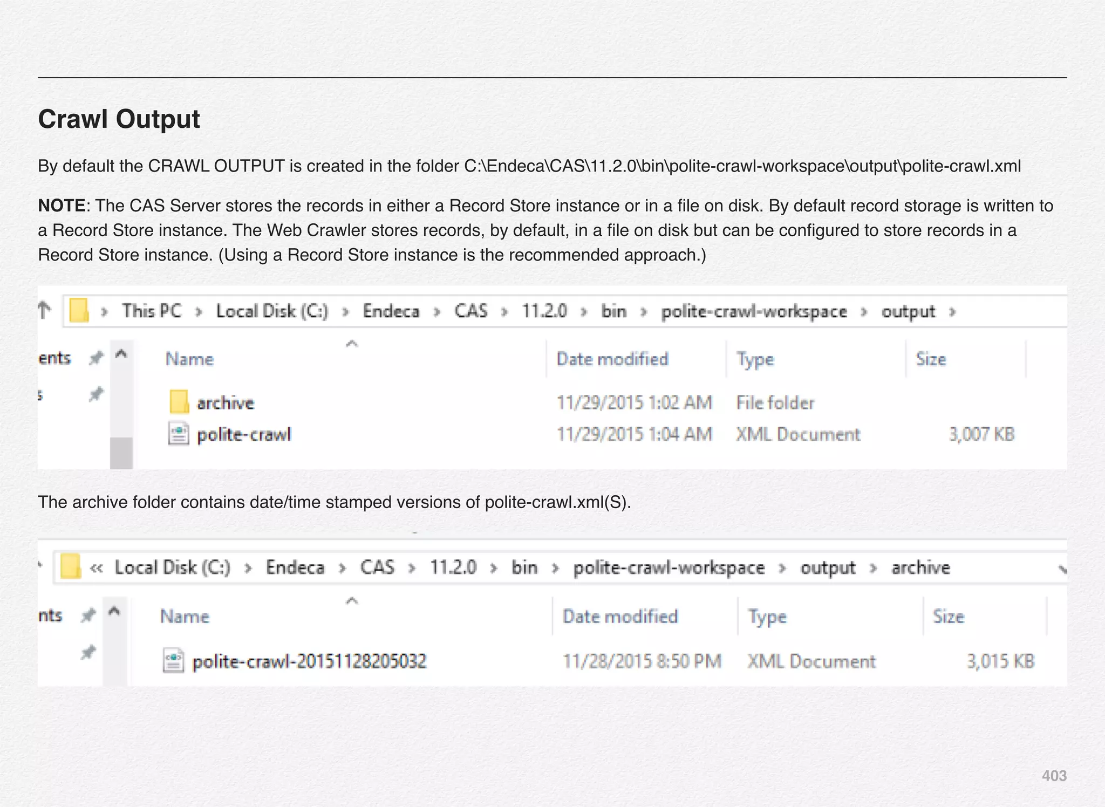
Task: Collapse the sidebar up-arrow in the output window
Action: click(121, 354)
